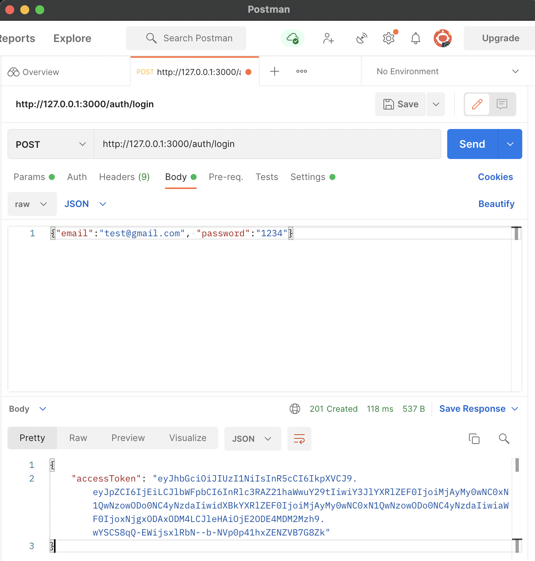Screen dimensions: 535x561
Task: Click the request URL input field
Action: 267,144
